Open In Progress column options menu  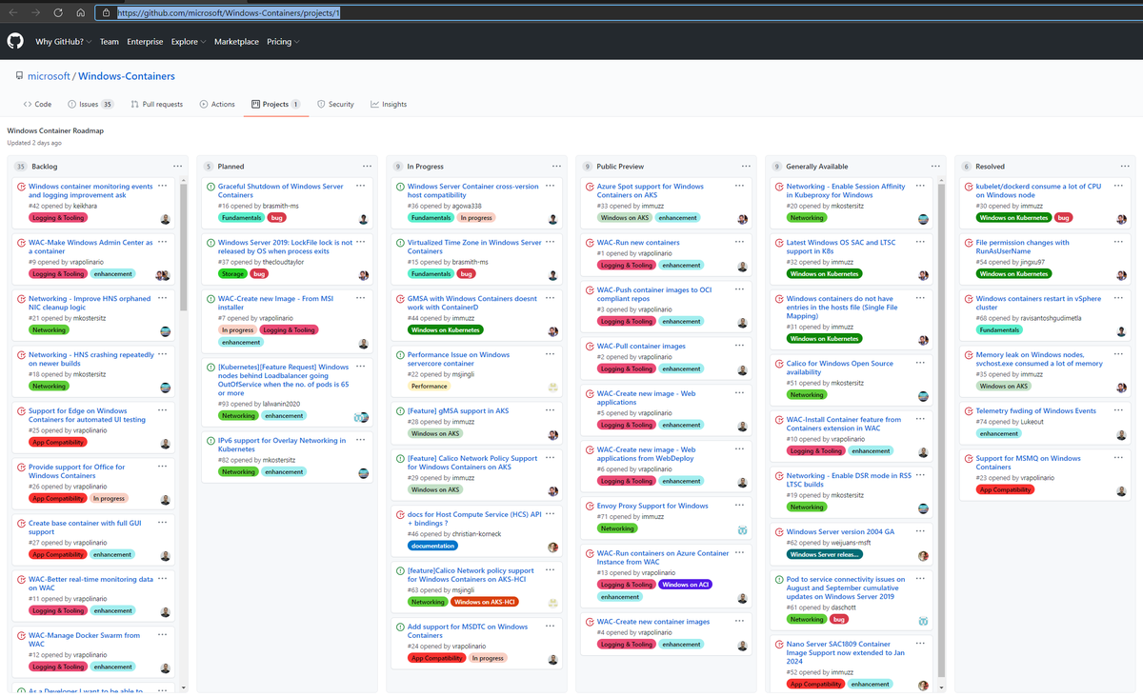(x=556, y=166)
